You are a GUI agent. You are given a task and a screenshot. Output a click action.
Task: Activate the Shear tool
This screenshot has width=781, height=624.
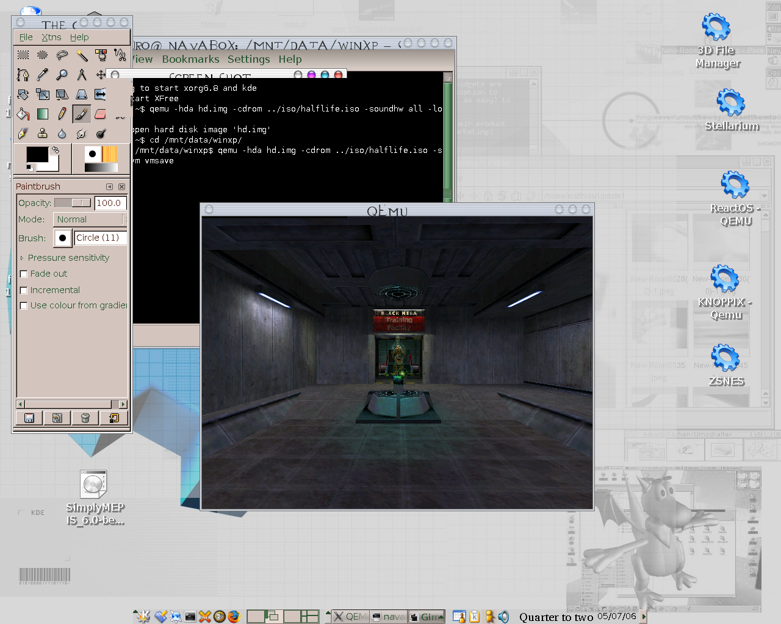62,94
